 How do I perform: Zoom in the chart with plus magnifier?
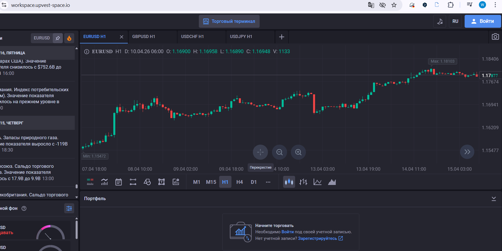(x=298, y=152)
